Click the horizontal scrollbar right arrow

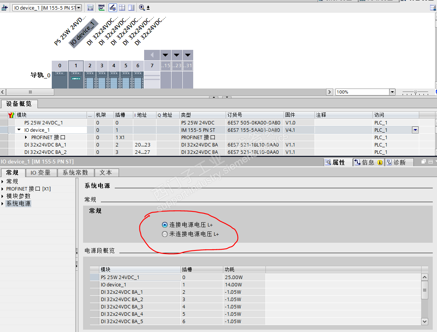pyautogui.click(x=330, y=92)
